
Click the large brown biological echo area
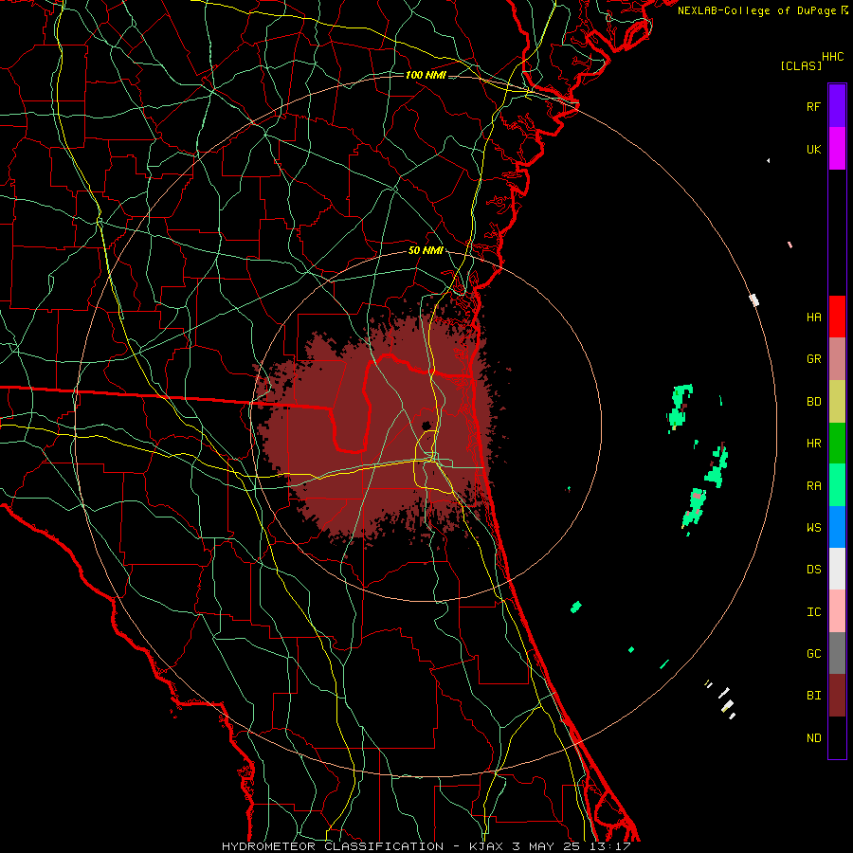pyautogui.click(x=375, y=429)
